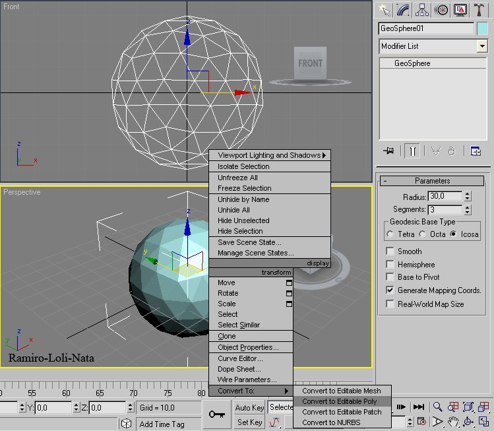The image size is (494, 431).
Task: Expand Viewport Lighting and Shadows submenu
Action: coord(270,155)
